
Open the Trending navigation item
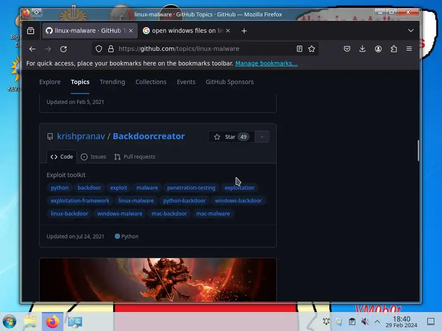[x=113, y=82]
